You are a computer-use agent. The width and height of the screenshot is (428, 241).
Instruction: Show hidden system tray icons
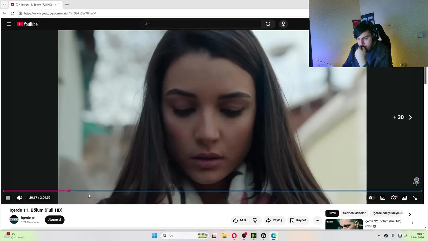pyautogui.click(x=379, y=236)
